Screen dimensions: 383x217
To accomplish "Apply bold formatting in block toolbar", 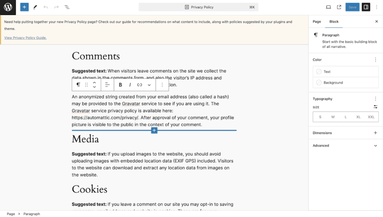I will [120, 85].
